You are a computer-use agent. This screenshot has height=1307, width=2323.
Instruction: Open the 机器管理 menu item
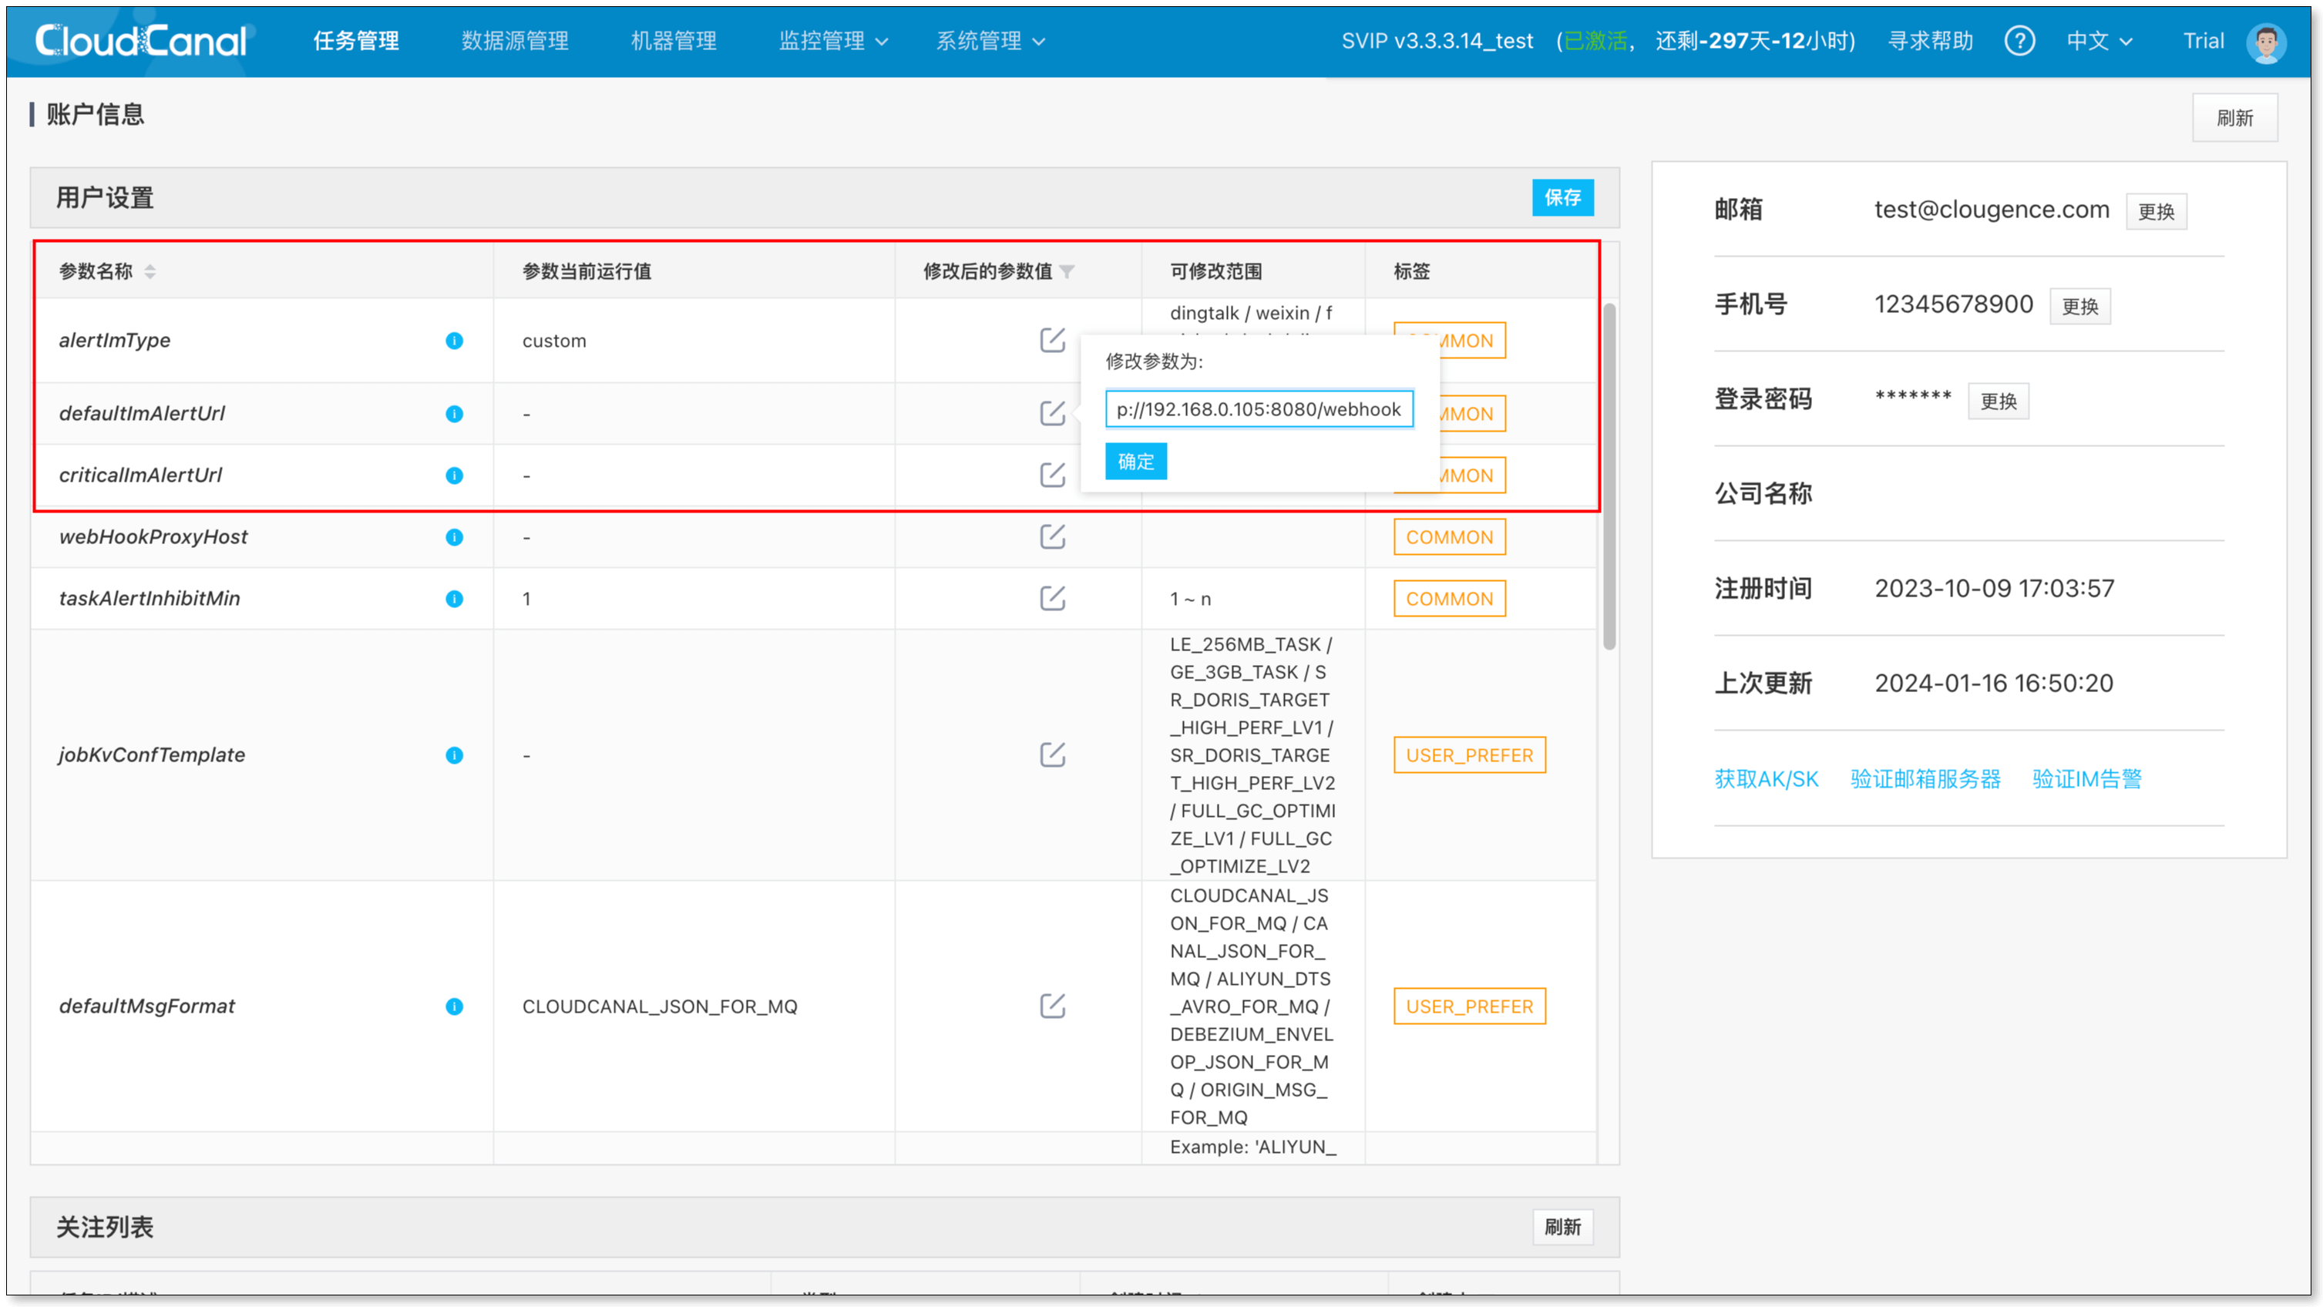(x=673, y=41)
